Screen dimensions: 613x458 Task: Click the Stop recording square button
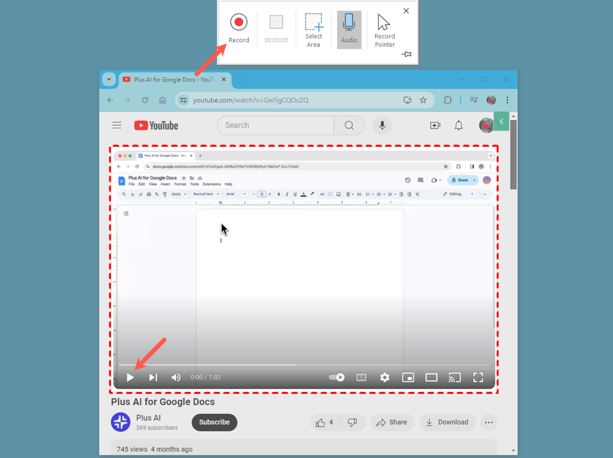[276, 22]
